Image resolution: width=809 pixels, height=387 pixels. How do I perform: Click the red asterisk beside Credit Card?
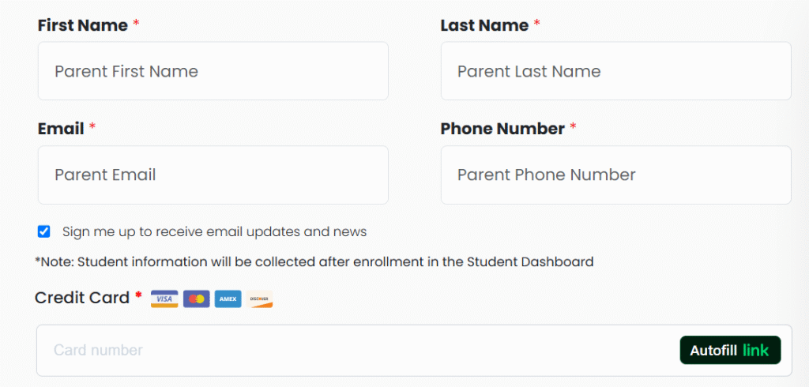[x=138, y=296]
